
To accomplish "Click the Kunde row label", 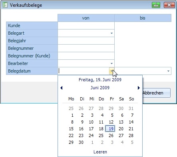I will pos(32,26).
